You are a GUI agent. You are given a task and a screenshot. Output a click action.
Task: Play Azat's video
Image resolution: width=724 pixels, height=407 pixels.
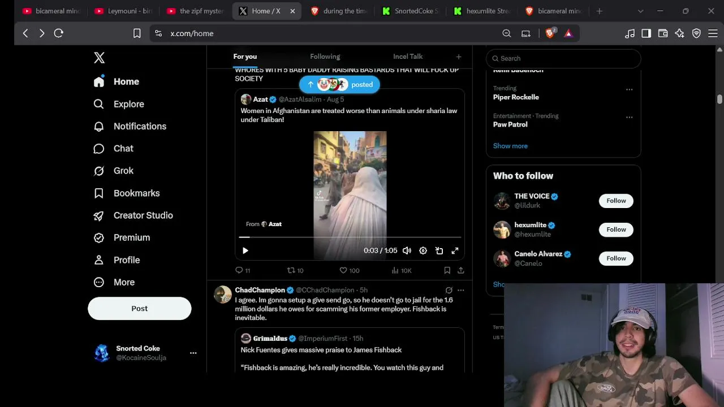click(x=245, y=250)
